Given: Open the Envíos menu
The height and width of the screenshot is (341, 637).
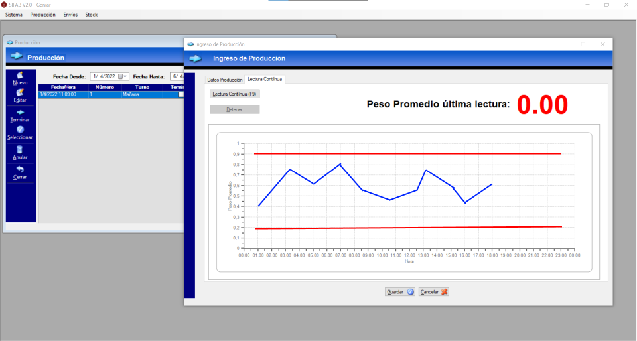Looking at the screenshot, I should (70, 15).
